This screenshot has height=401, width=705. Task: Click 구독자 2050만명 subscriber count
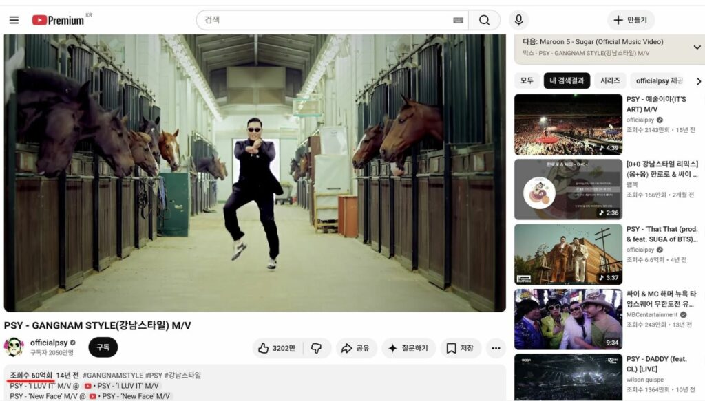52,353
